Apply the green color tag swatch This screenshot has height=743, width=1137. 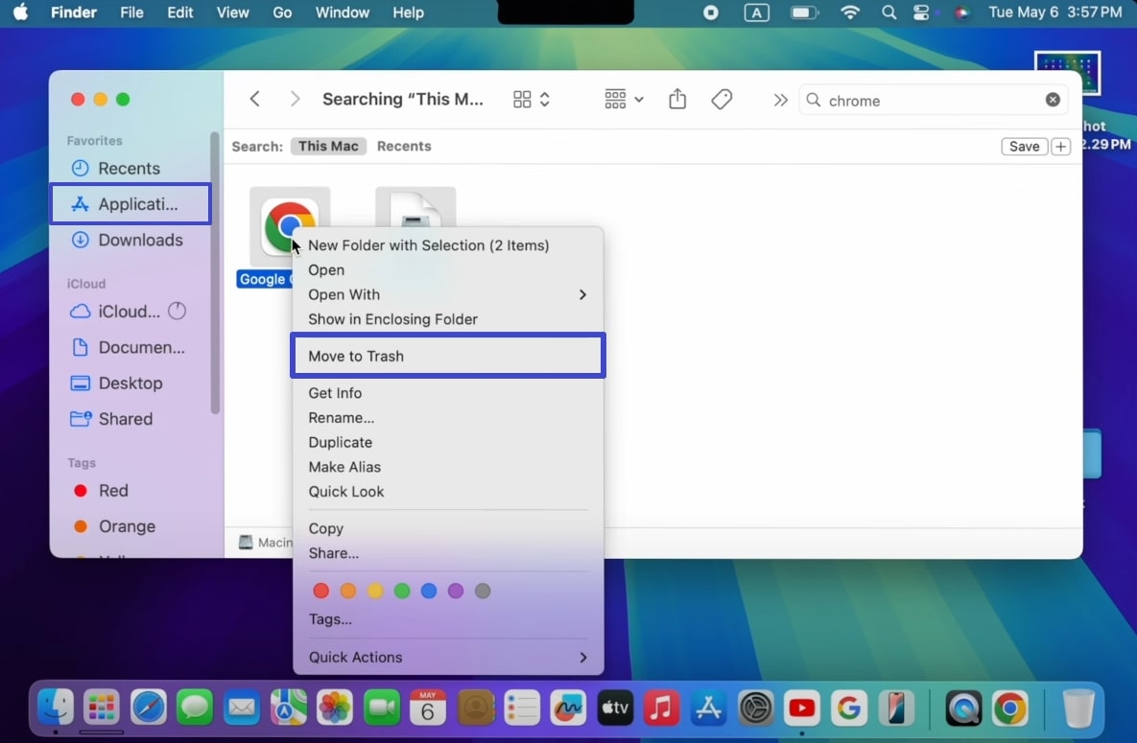pos(402,591)
